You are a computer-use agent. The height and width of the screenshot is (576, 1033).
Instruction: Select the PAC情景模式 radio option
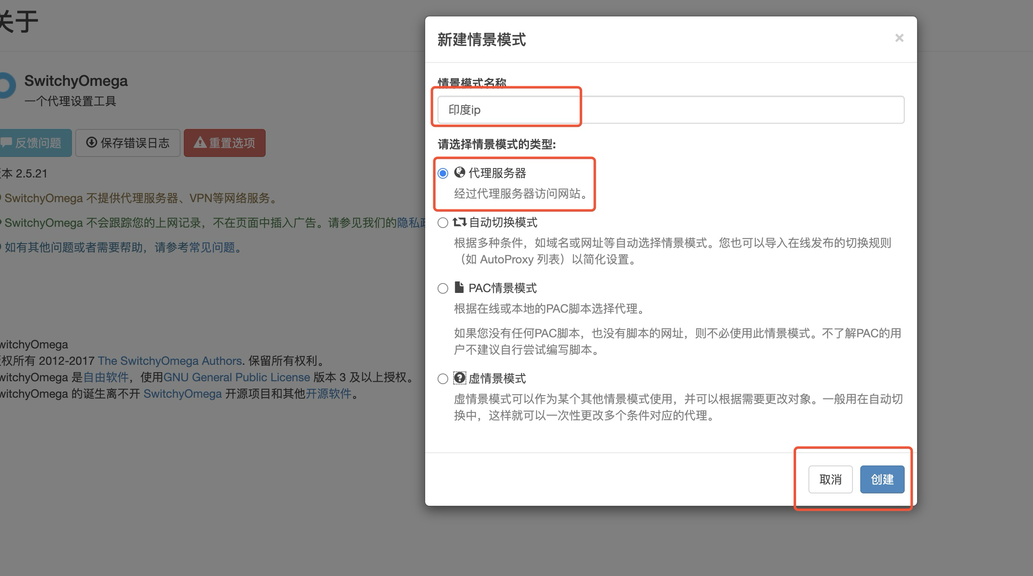pyautogui.click(x=442, y=288)
